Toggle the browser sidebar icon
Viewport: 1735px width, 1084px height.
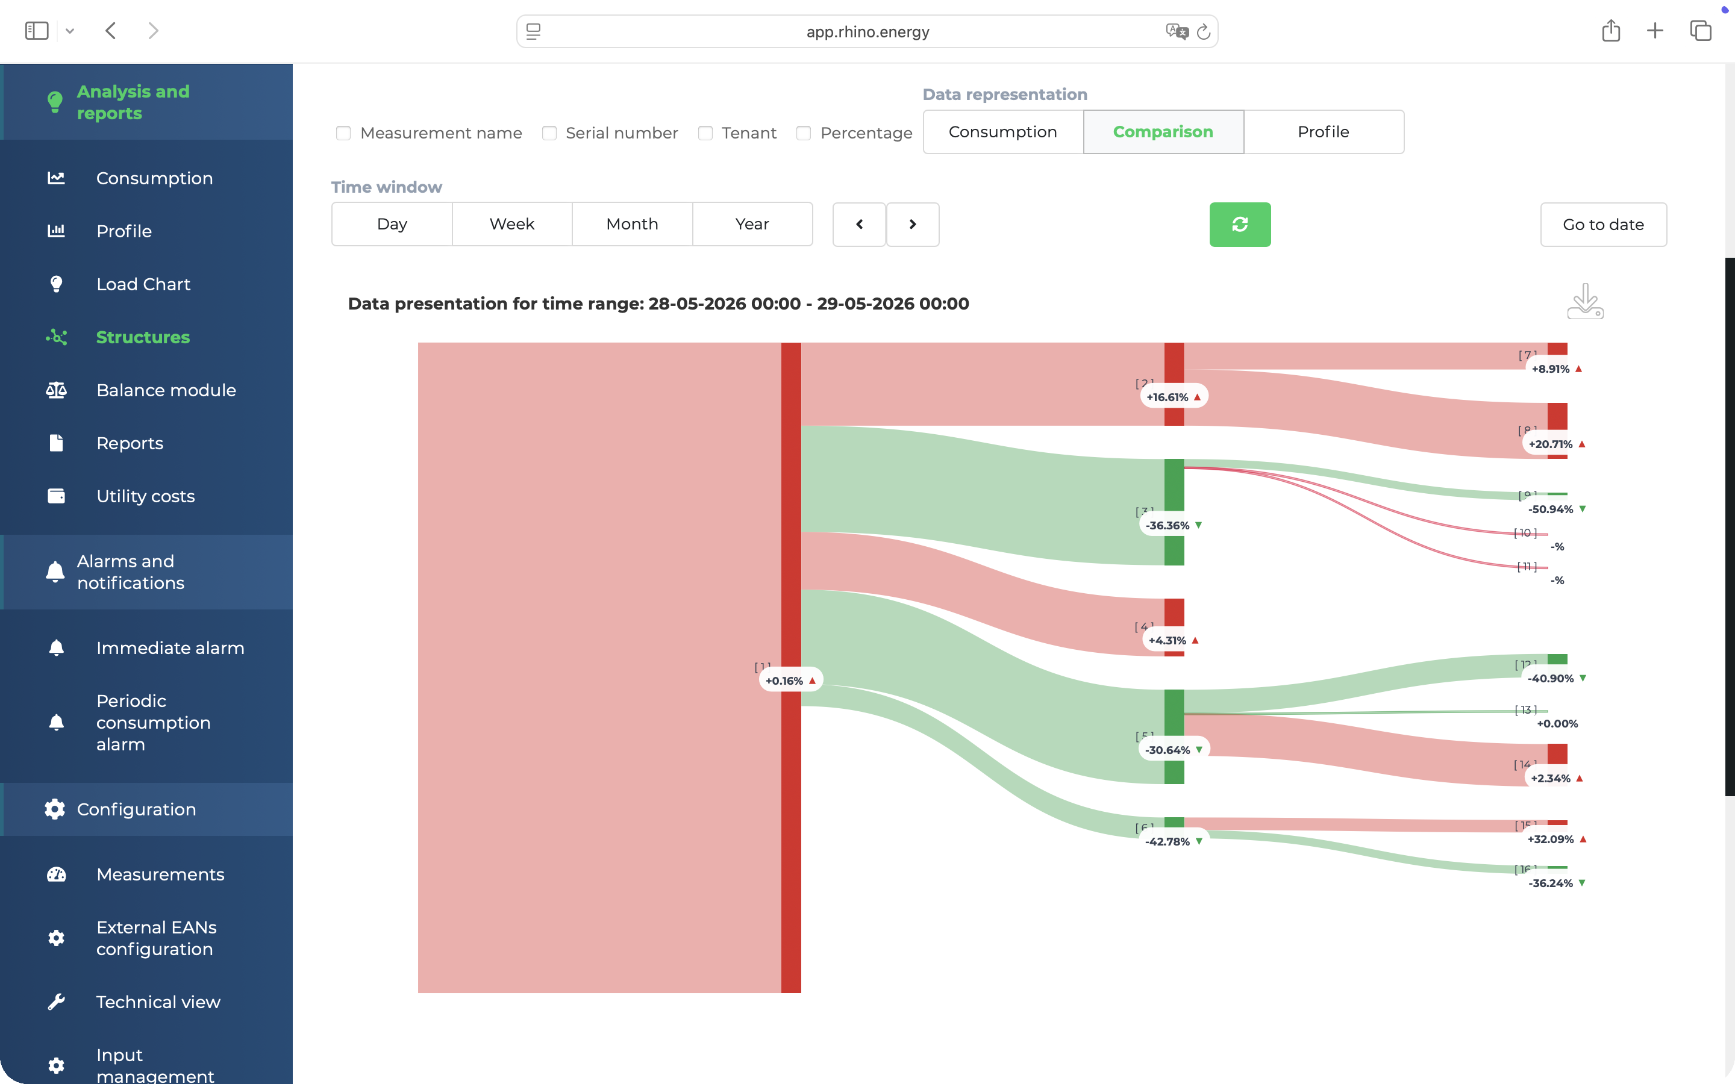(37, 31)
